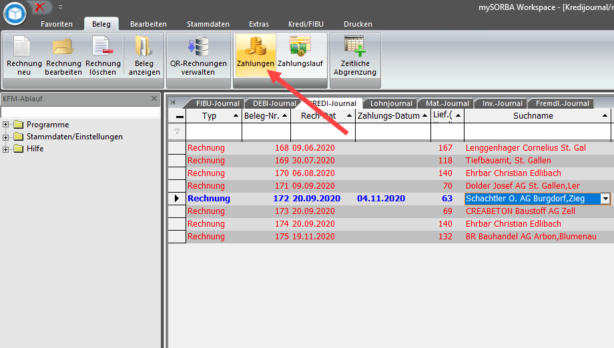
Task: Create a new invoice with Rechnung neu
Action: (x=24, y=55)
